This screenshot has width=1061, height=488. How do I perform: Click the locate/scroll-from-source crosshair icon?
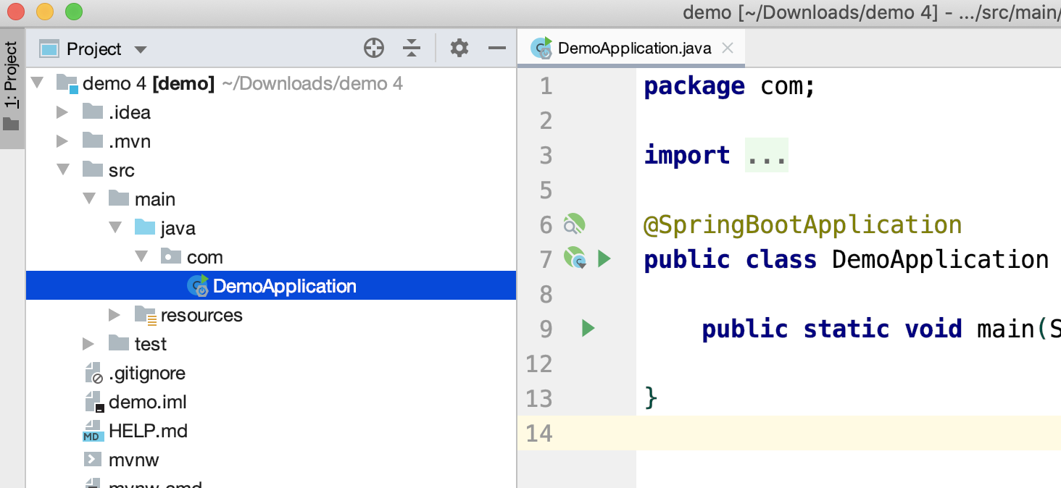pyautogui.click(x=374, y=49)
